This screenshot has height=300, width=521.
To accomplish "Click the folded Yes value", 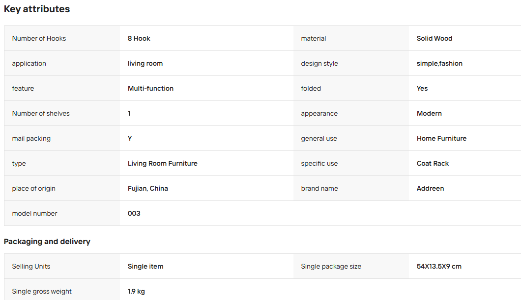I will click(x=422, y=89).
